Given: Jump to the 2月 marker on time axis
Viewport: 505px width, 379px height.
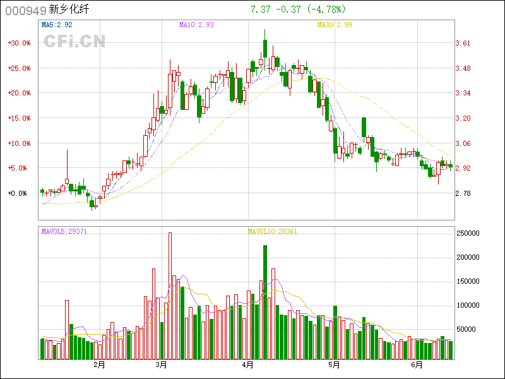Looking at the screenshot, I should click(98, 365).
